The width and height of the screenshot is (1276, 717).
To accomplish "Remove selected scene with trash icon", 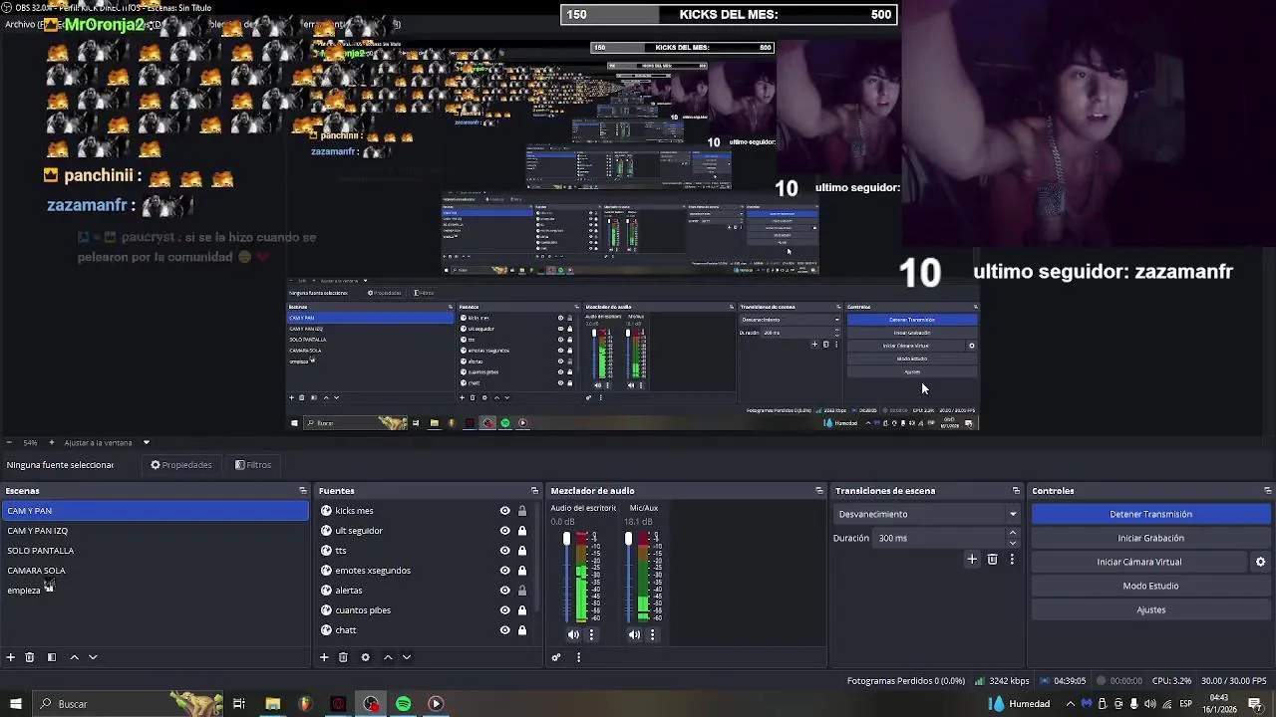I will click(x=30, y=657).
